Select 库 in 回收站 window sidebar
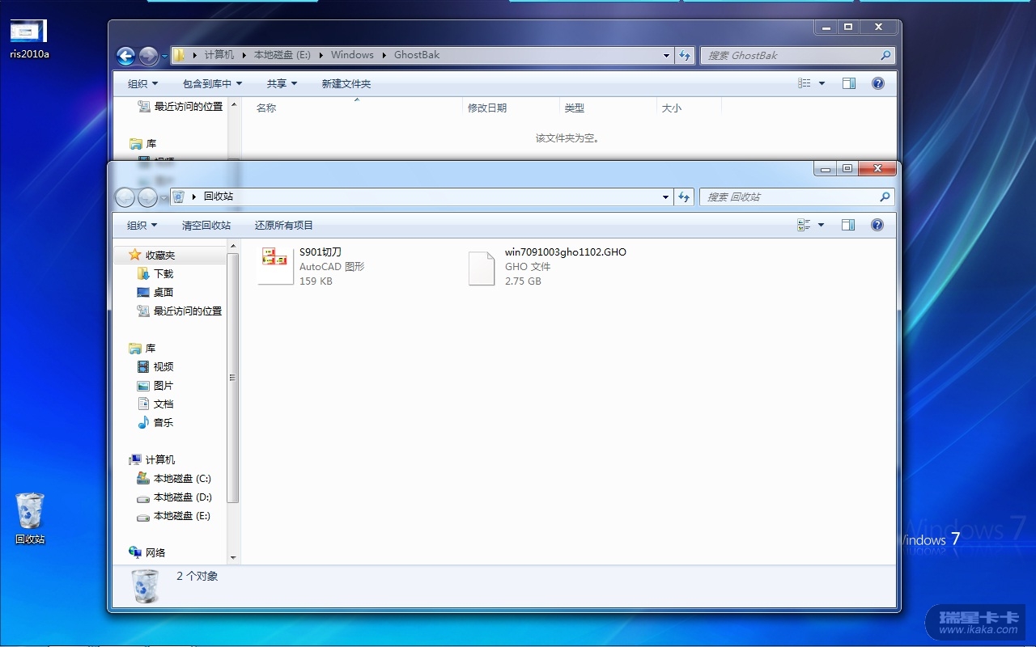The height and width of the screenshot is (647, 1036). point(142,349)
